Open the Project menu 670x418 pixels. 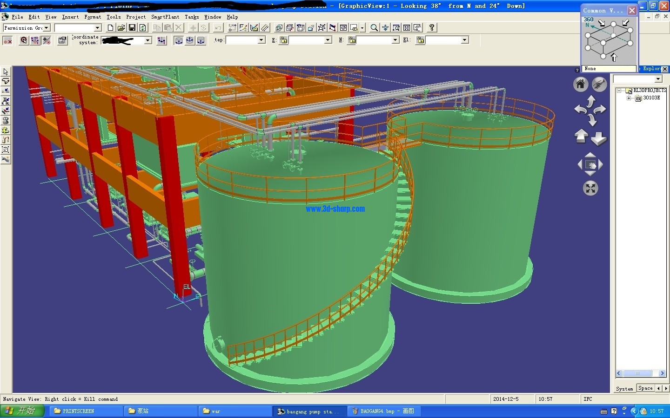click(x=136, y=17)
